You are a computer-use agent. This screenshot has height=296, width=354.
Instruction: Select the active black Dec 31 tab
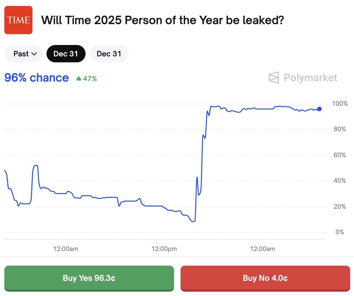click(66, 54)
